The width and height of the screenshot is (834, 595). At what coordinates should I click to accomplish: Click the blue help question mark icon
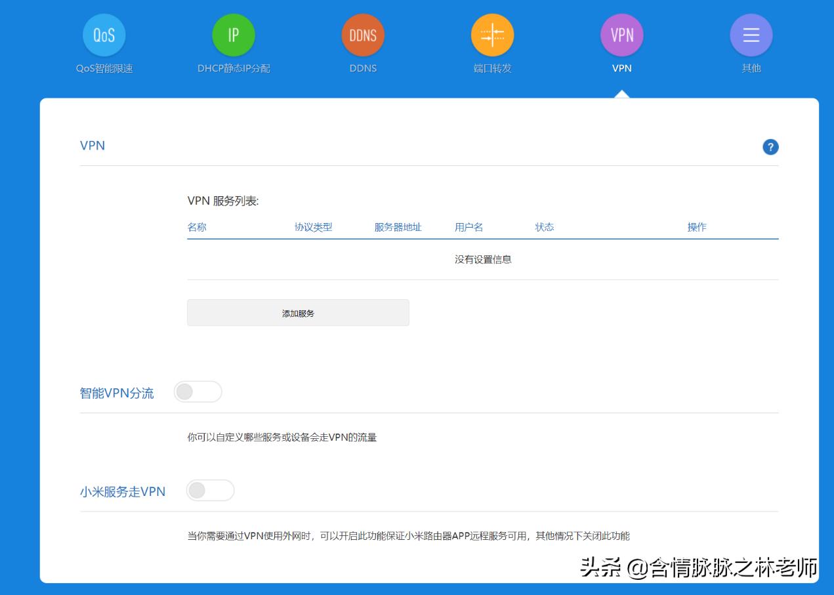pos(770,147)
